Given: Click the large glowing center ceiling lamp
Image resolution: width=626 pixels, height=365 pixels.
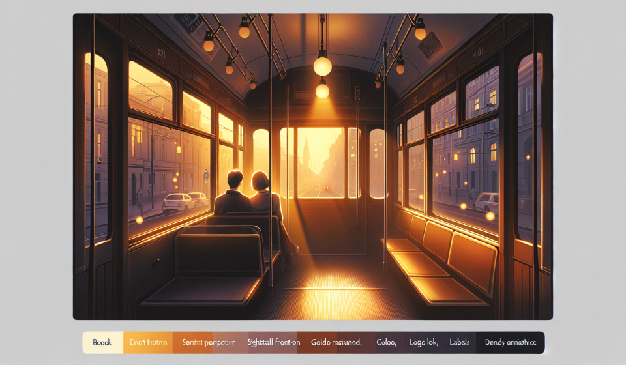Looking at the screenshot, I should (322, 66).
